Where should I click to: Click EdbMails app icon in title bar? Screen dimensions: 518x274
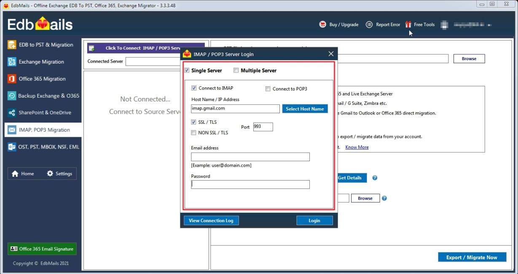tap(6, 5)
